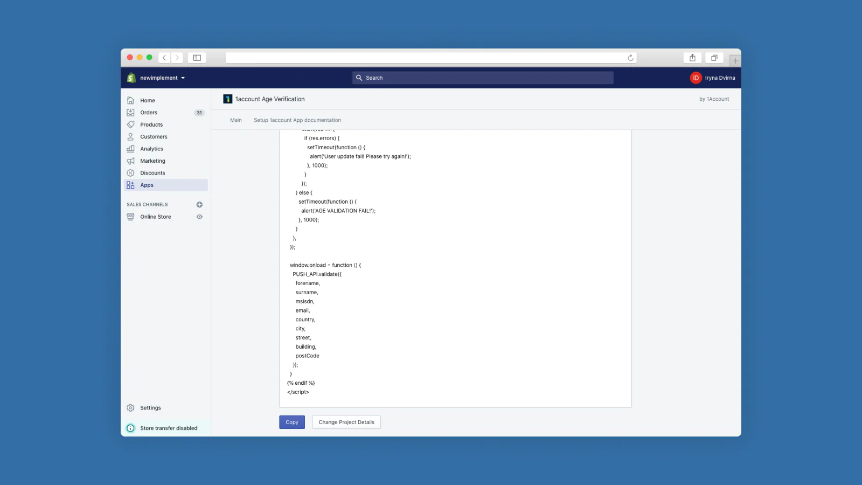Screen dimensions: 862x485
Task: Open the Products section
Action: [151, 124]
